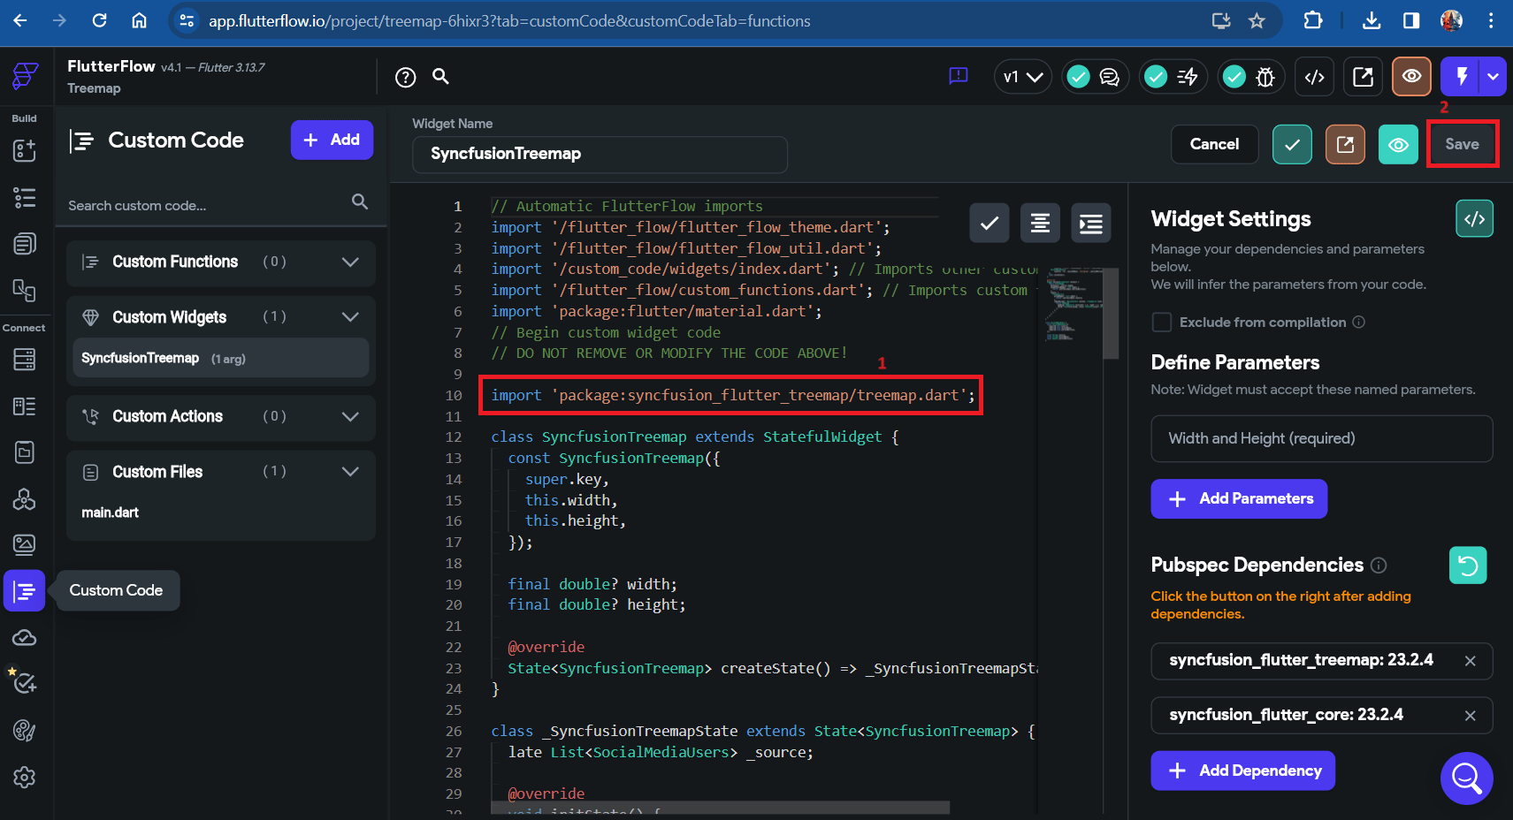This screenshot has width=1513, height=820.
Task: Click the view boilerplate code icon
Action: 1474,219
